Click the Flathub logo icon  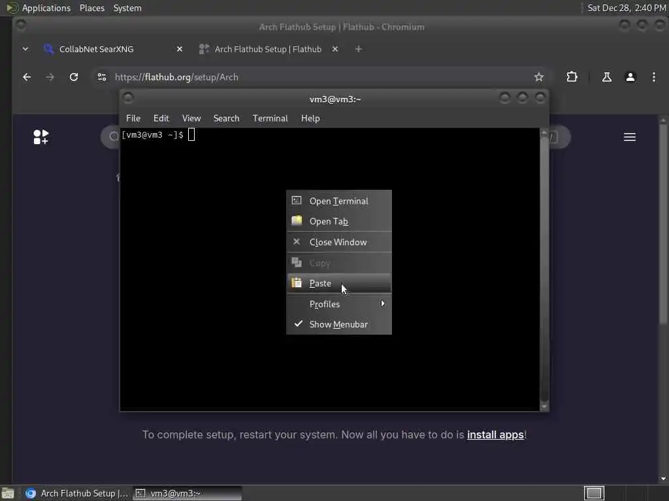coord(41,137)
